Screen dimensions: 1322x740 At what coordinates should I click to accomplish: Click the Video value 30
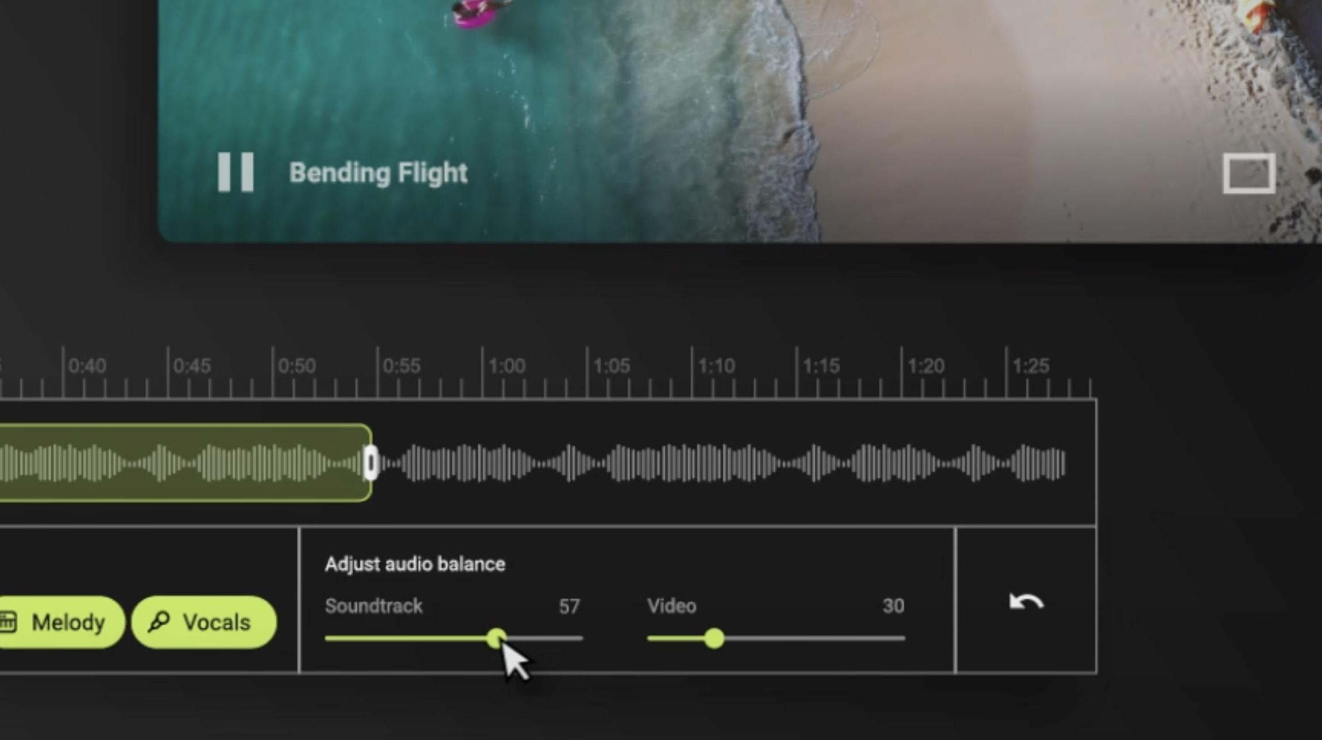click(893, 606)
